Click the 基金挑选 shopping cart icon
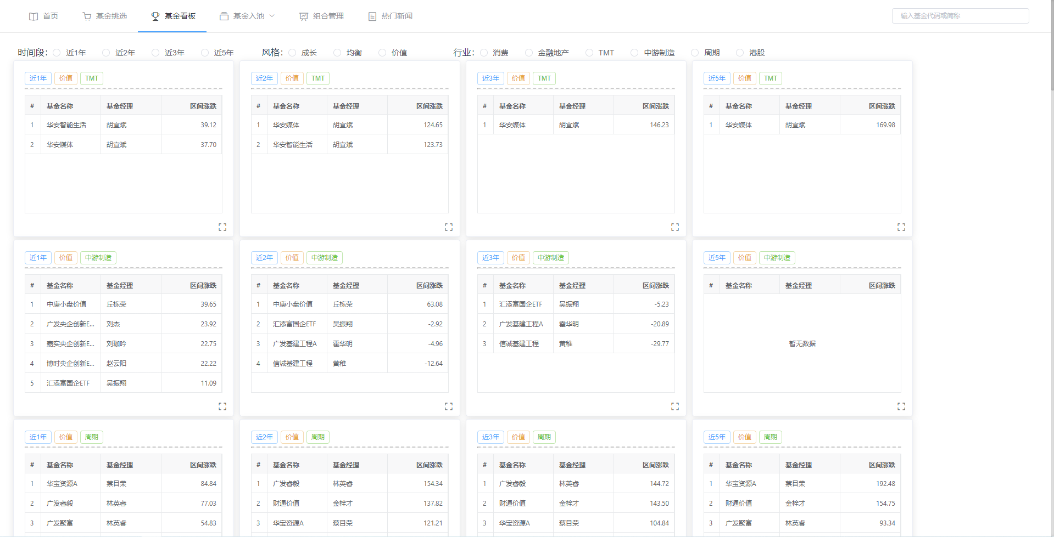Viewport: 1054px width, 537px height. click(87, 16)
